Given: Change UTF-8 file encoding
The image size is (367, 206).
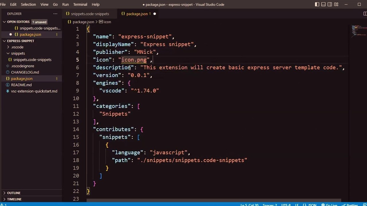Looking at the screenshot, I should tap(286, 205).
